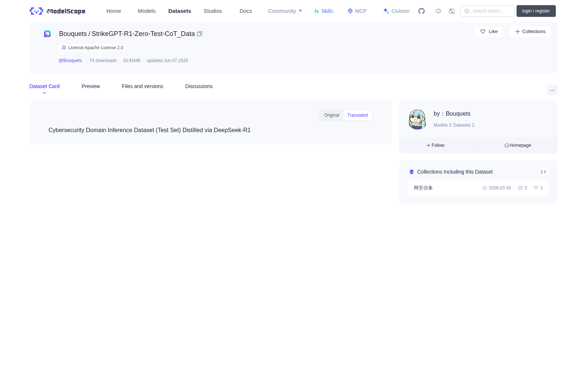Open the three-dot more options menu
Image resolution: width=587 pixels, height=367 pixels.
[552, 90]
